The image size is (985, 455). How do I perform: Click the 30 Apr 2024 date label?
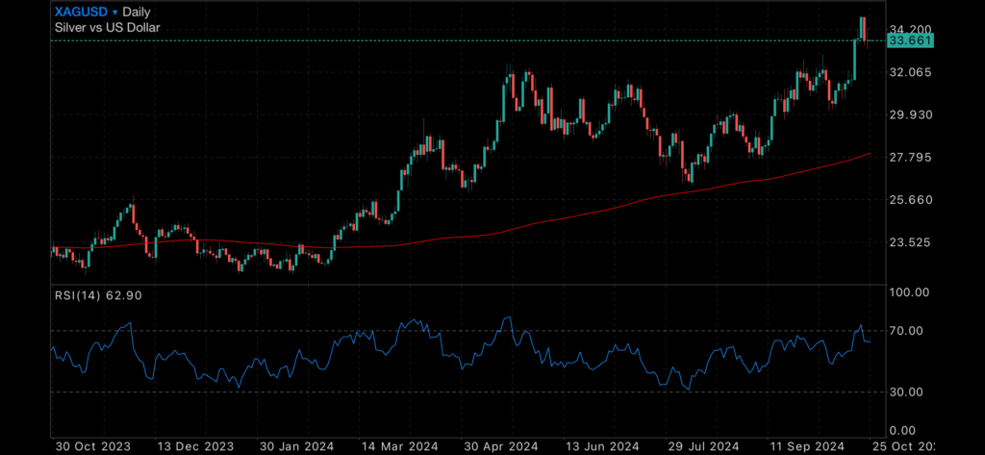500,446
